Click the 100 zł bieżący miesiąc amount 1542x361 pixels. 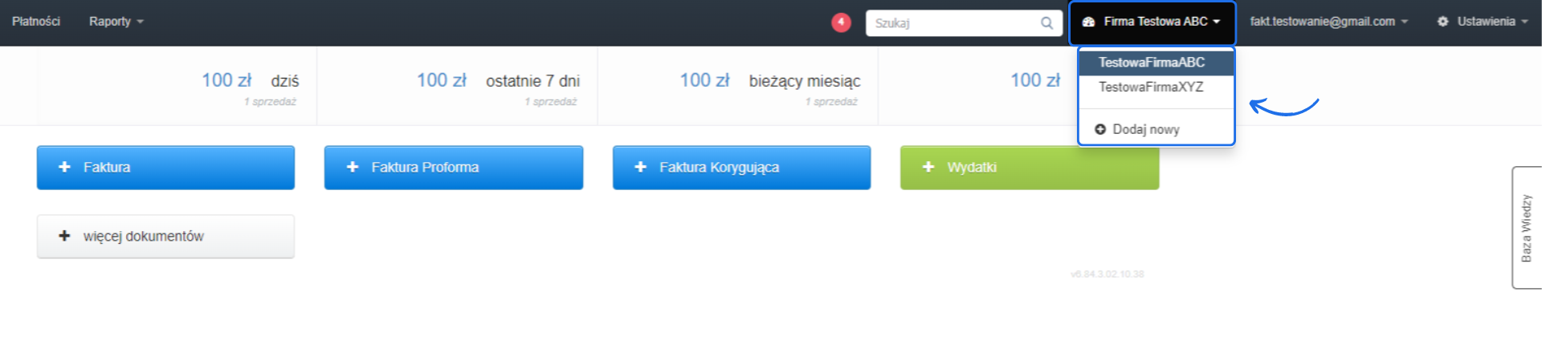(704, 80)
